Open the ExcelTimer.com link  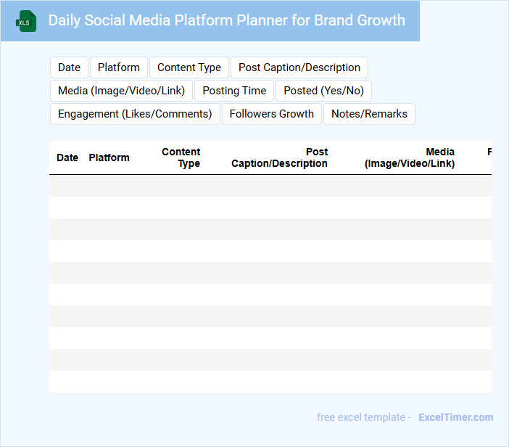click(x=456, y=417)
